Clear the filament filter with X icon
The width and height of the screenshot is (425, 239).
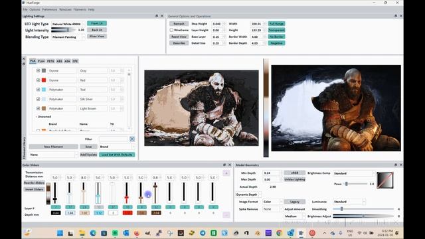(x=132, y=139)
